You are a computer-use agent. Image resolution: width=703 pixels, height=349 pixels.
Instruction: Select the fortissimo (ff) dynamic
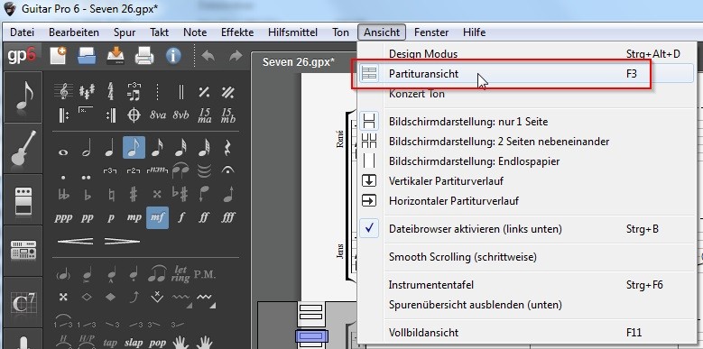204,217
